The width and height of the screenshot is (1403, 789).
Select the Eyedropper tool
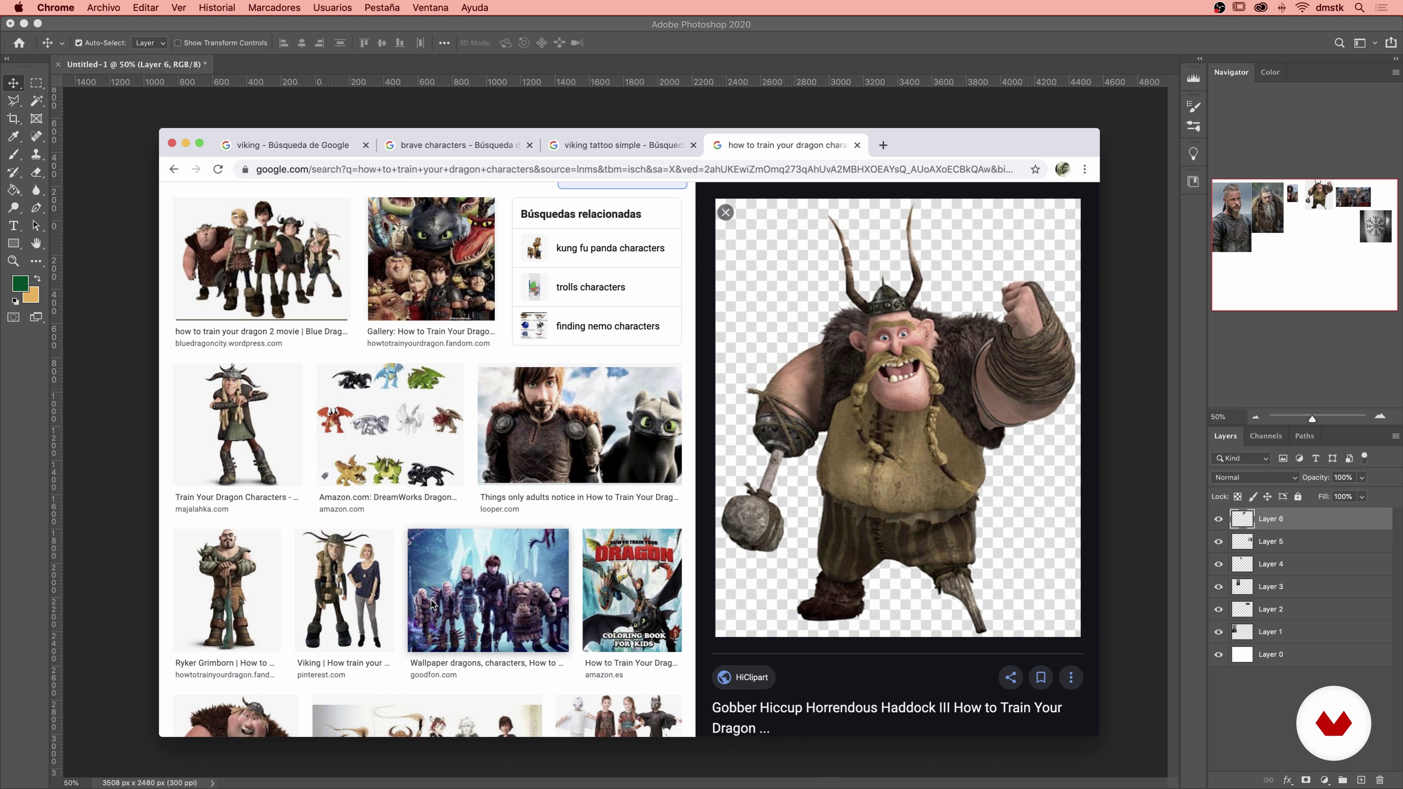14,136
